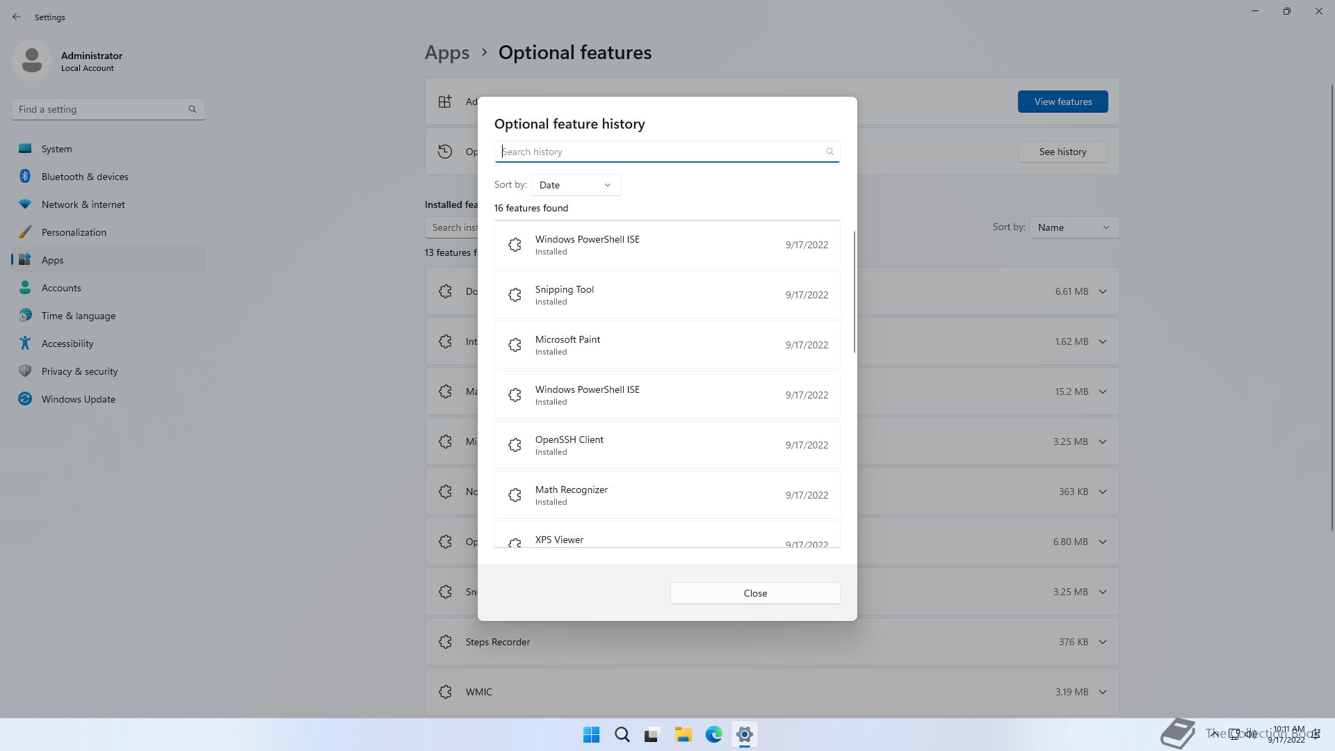Launch Microsoft Edge from the taskbar
The image size is (1335, 751).
(x=714, y=734)
